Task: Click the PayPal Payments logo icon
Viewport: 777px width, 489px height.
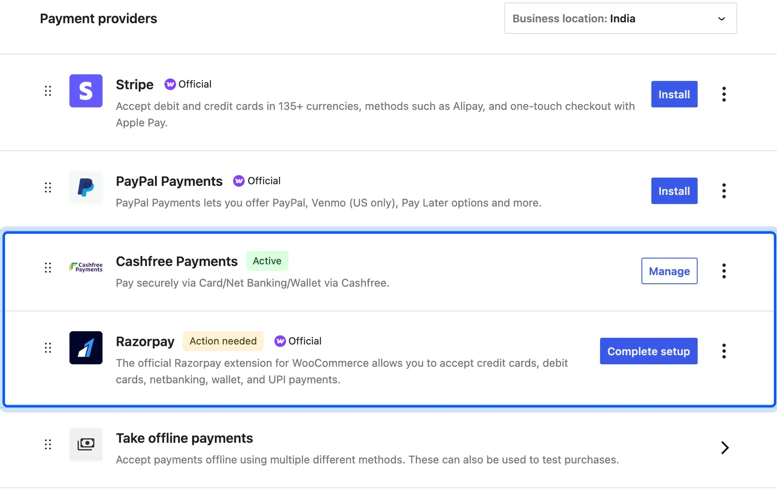Action: point(86,187)
